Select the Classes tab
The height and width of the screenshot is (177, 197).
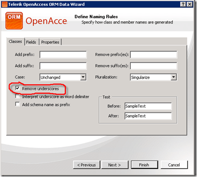point(16,41)
